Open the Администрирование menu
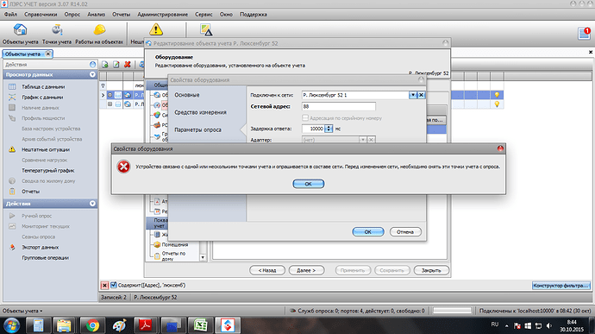Viewport: 595px width, 334px height. pyautogui.click(x=162, y=15)
